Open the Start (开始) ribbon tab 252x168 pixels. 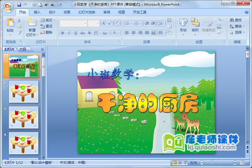pyautogui.click(x=22, y=12)
